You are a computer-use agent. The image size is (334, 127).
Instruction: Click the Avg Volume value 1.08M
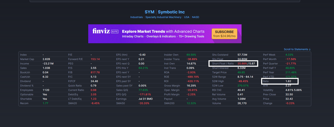pyautogui.click(x=241, y=99)
